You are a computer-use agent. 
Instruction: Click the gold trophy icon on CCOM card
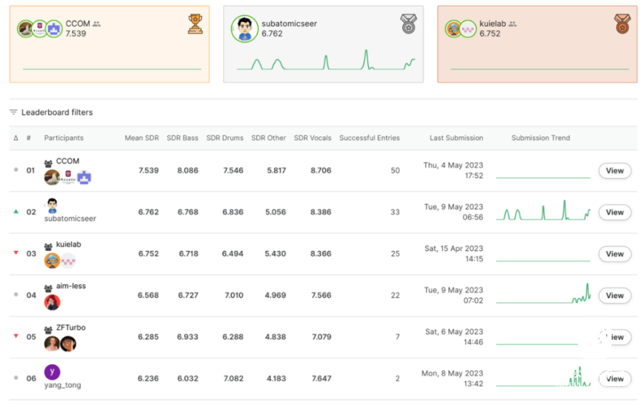(x=195, y=24)
